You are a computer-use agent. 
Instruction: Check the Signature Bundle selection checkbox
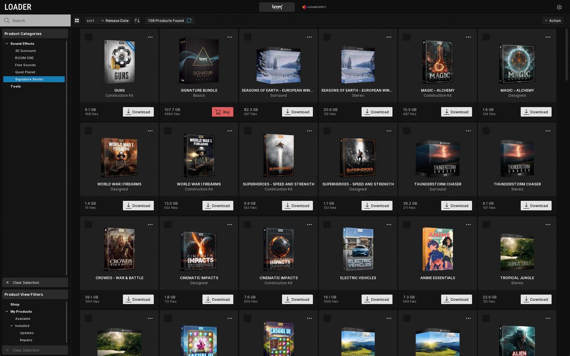pyautogui.click(x=168, y=37)
